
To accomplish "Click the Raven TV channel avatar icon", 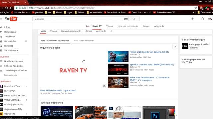I will pyautogui.click(x=87, y=26).
